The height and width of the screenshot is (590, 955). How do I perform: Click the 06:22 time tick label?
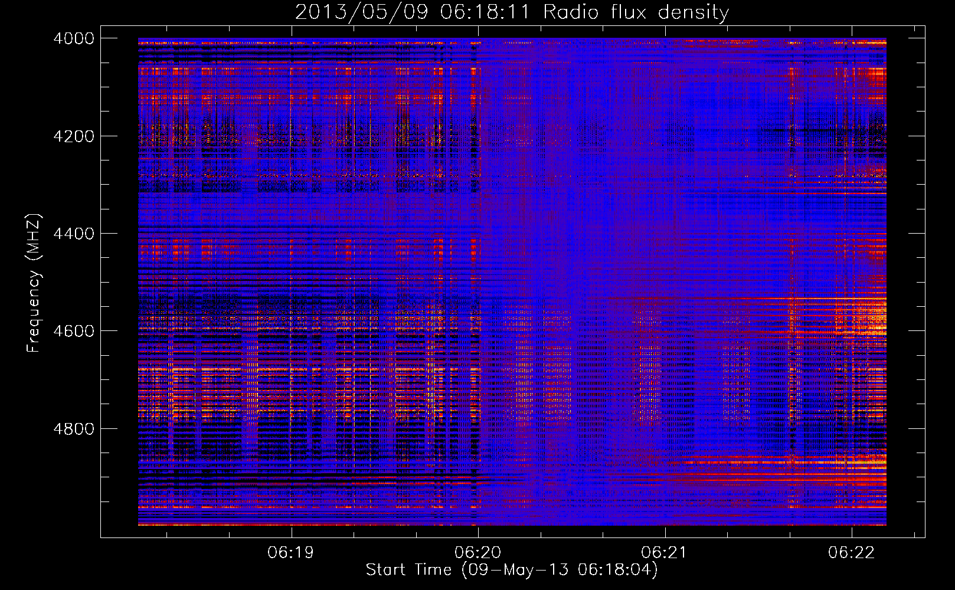(x=851, y=552)
